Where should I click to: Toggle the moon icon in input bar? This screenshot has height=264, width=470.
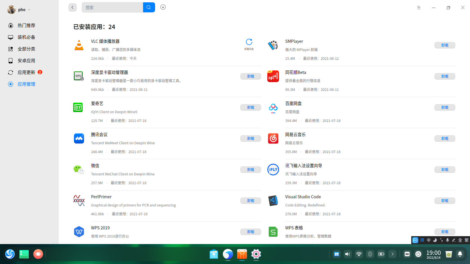point(435,240)
